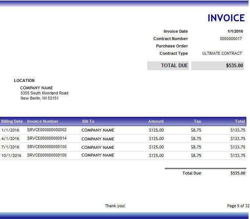This screenshot has width=250, height=219.
Task: Open invoice SRVCE000000000014 row entry
Action: [47, 139]
